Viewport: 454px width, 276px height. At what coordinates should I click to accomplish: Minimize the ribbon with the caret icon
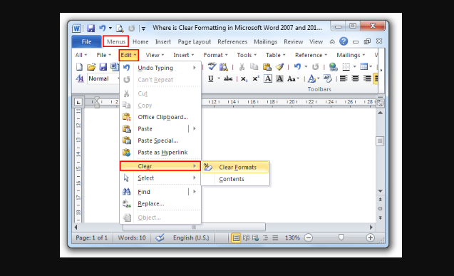[332, 41]
